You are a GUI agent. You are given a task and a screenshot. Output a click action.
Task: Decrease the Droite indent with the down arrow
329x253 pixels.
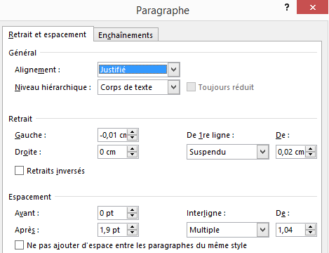tap(133, 155)
